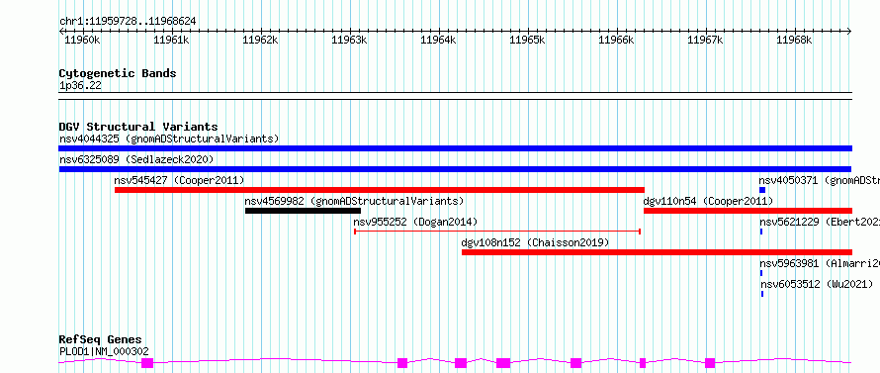Open the PLOD1|NM_000302 gene label
This screenshot has height=373, width=880.
click(x=104, y=351)
